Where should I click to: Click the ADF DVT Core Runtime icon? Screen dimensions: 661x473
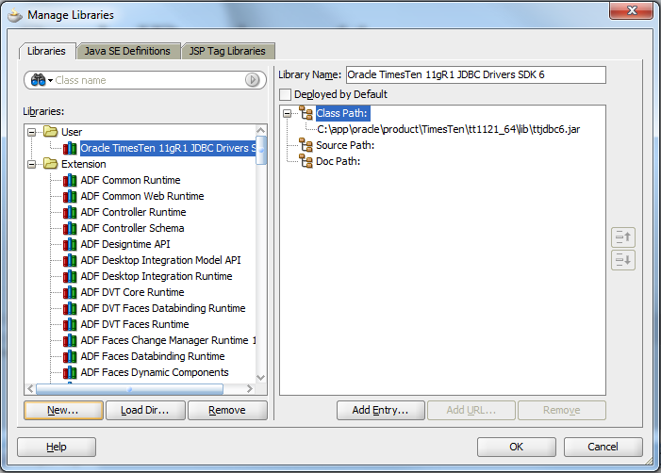pos(70,292)
